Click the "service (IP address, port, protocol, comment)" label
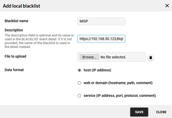This screenshot has height=118, width=172. tap(120, 96)
